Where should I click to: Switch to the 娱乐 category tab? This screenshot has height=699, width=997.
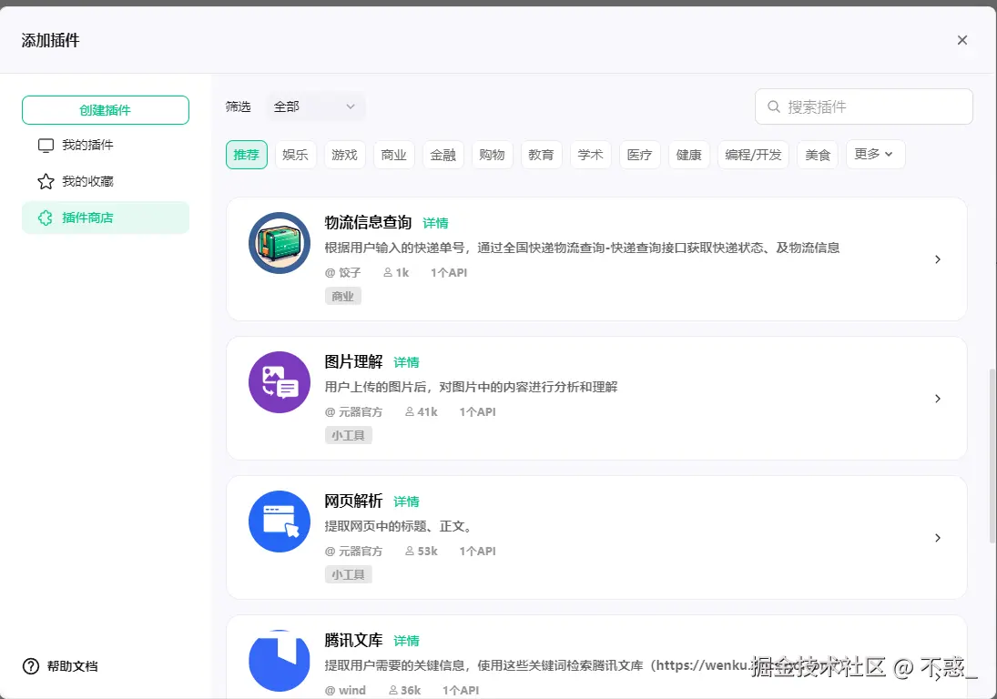pos(295,154)
